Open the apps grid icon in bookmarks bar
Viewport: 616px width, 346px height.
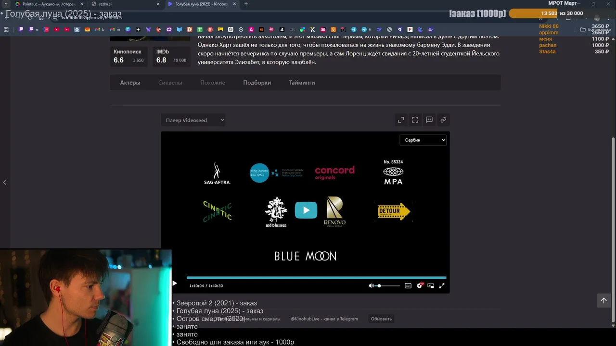coord(6,29)
